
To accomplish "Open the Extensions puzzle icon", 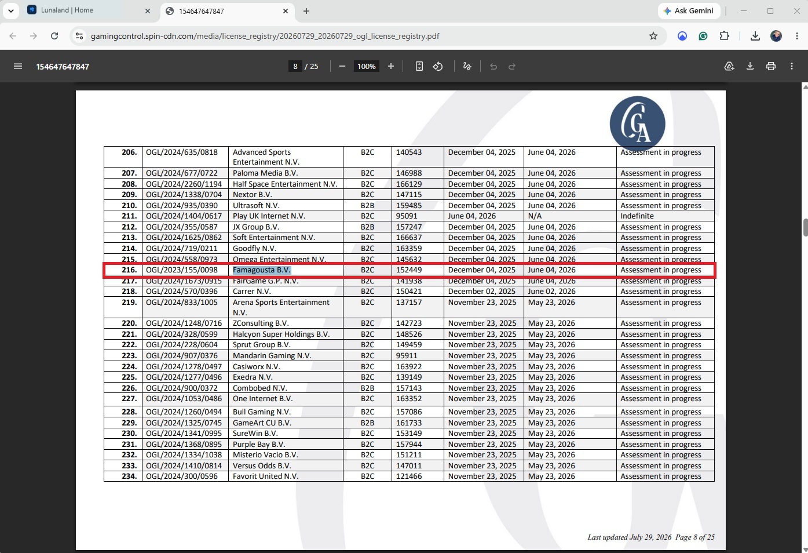I will (724, 36).
